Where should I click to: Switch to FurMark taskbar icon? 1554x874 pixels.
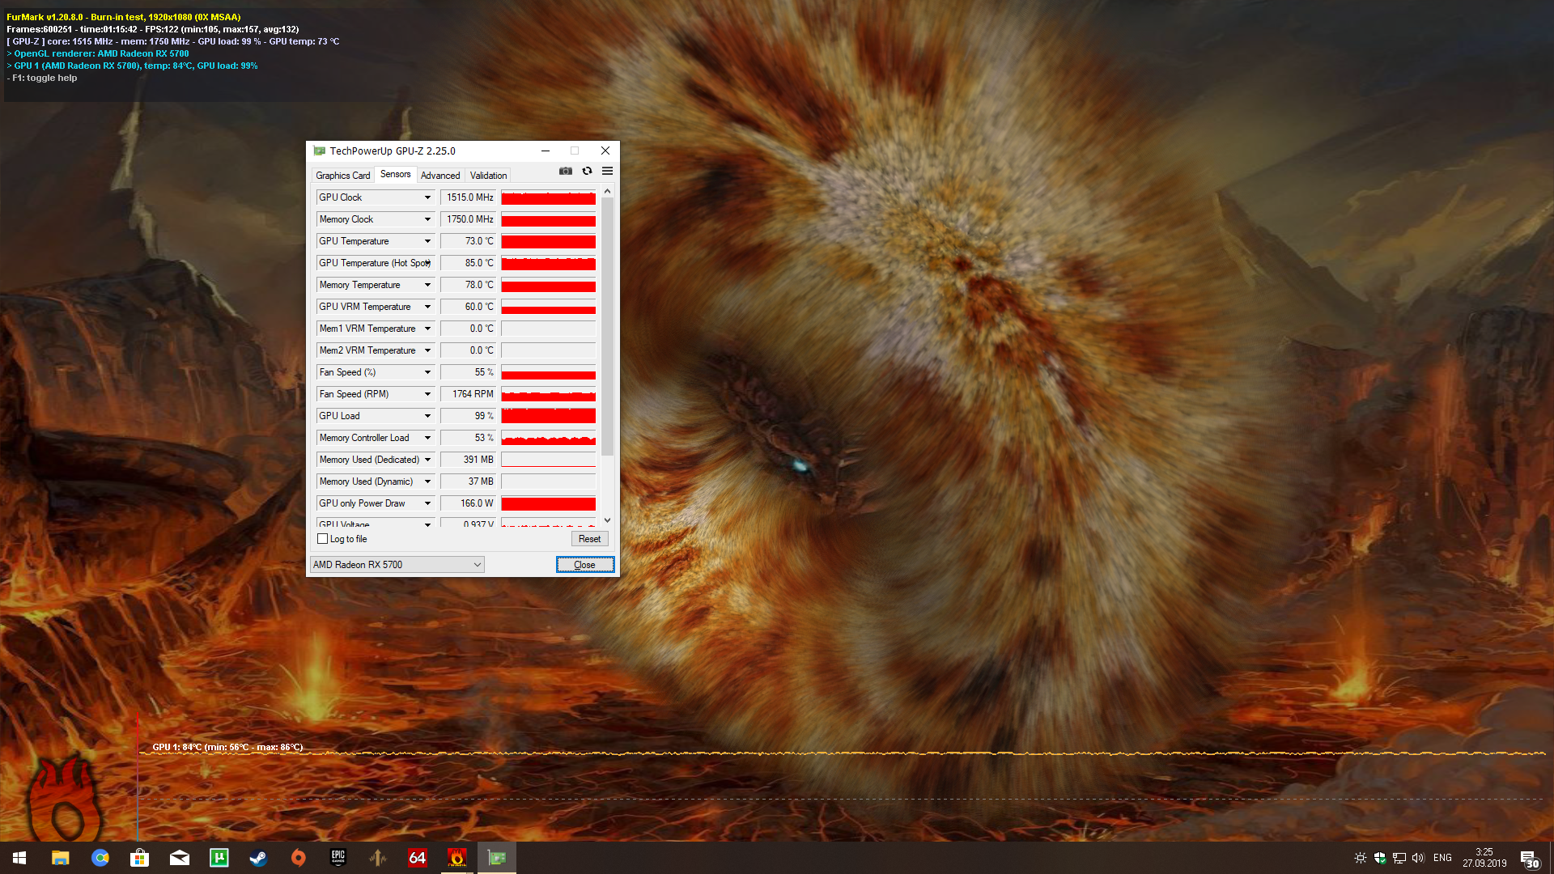click(456, 858)
